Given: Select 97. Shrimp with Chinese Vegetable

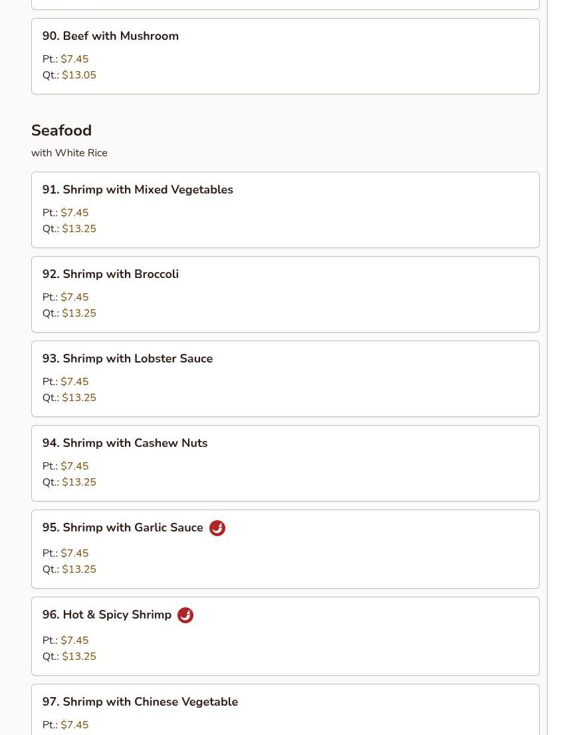Looking at the screenshot, I should pos(140,702).
